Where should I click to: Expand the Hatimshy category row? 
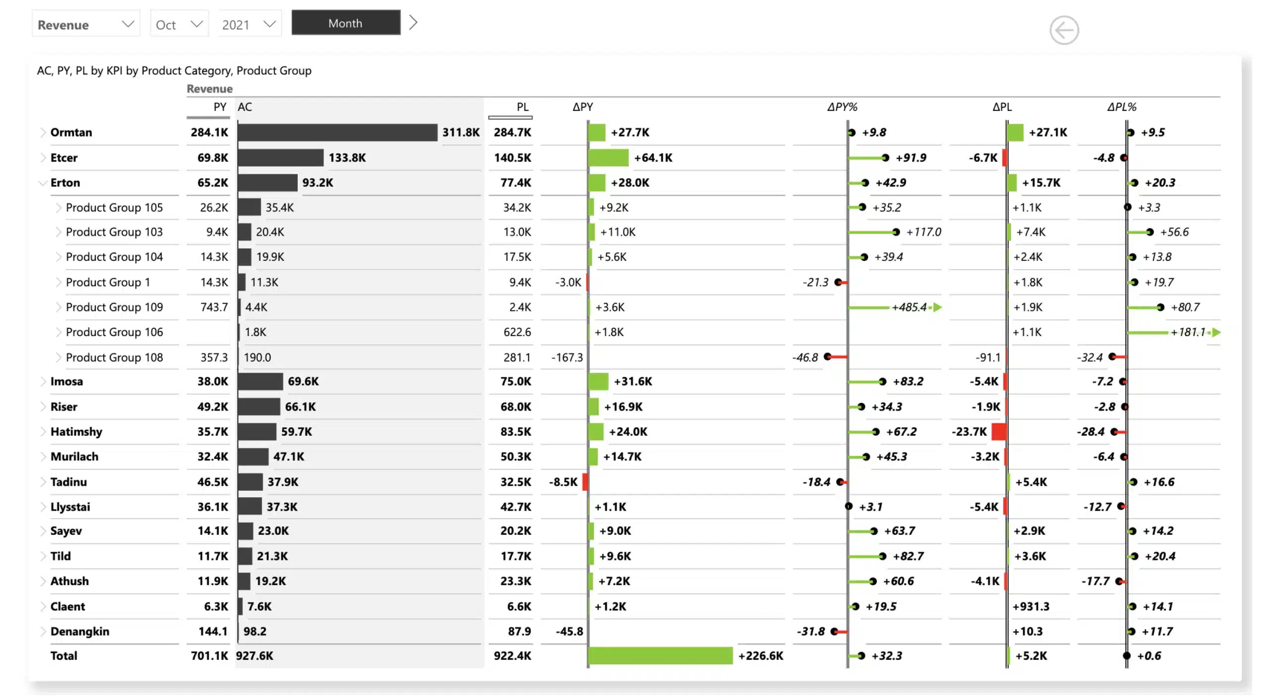pyautogui.click(x=42, y=431)
